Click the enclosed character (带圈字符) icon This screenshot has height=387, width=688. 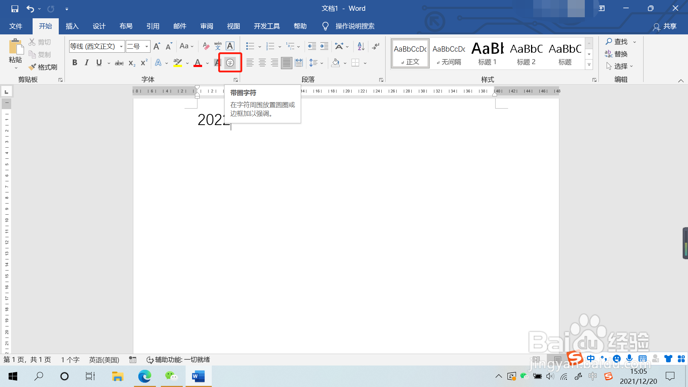click(x=230, y=63)
